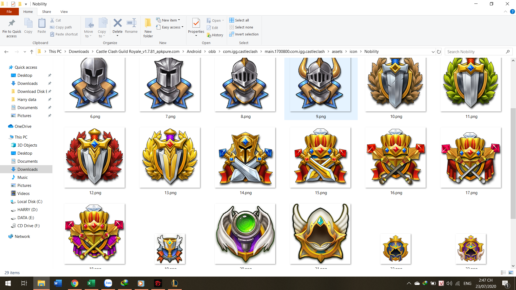The height and width of the screenshot is (290, 516).
Task: Switch to large icons view in status bar
Action: click(511, 273)
